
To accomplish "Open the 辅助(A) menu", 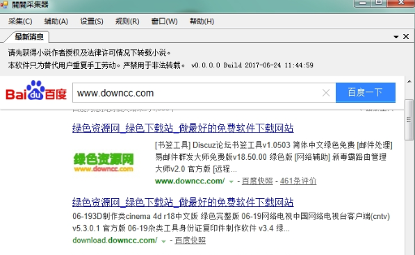I will (56, 21).
